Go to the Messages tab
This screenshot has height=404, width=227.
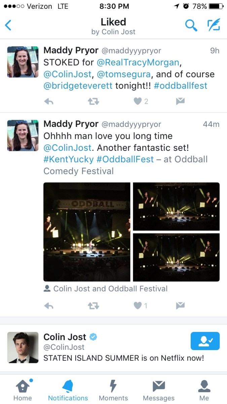point(159,390)
